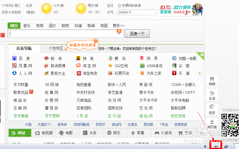
Task: Close the orange 你喜欢的在这里 bubble
Action: tap(96, 41)
